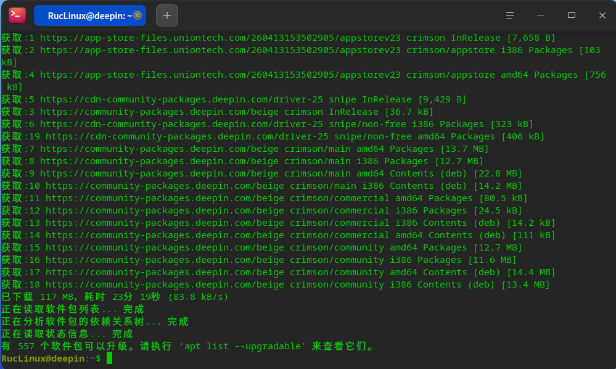This screenshot has width=616, height=369.
Task: Open the hamburger main menu
Action: coord(509,15)
